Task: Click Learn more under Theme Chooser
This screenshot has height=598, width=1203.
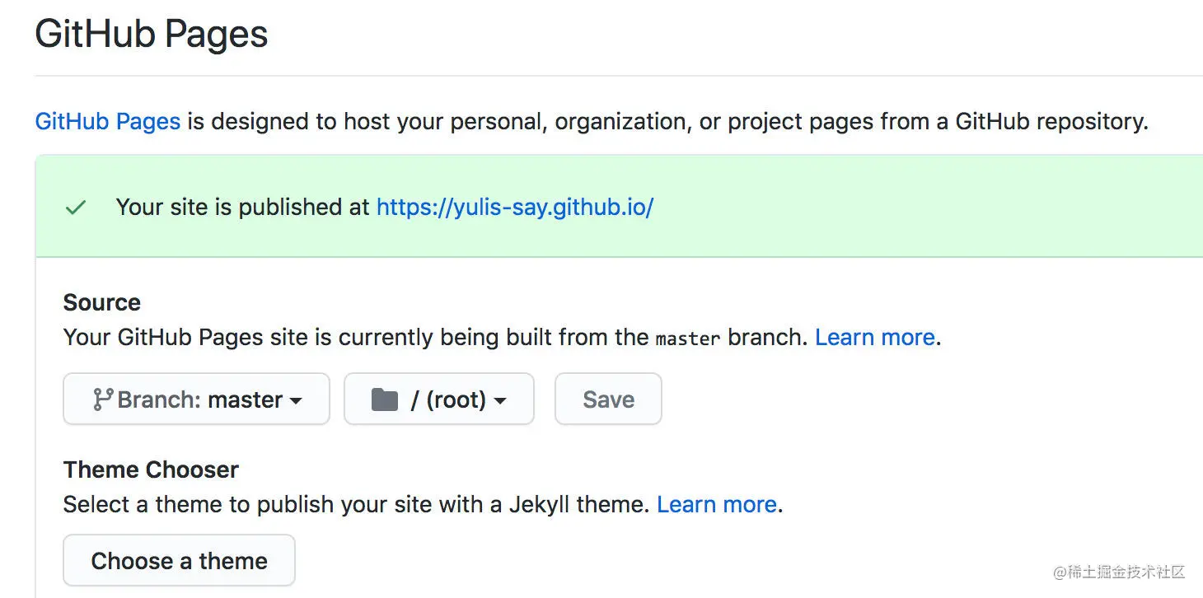Action: click(x=716, y=504)
